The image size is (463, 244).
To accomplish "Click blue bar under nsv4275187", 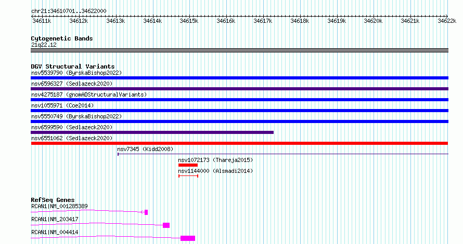I will [x=239, y=100].
